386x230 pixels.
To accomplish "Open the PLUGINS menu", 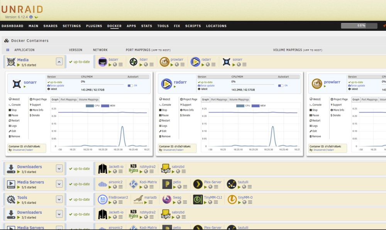I will (94, 26).
